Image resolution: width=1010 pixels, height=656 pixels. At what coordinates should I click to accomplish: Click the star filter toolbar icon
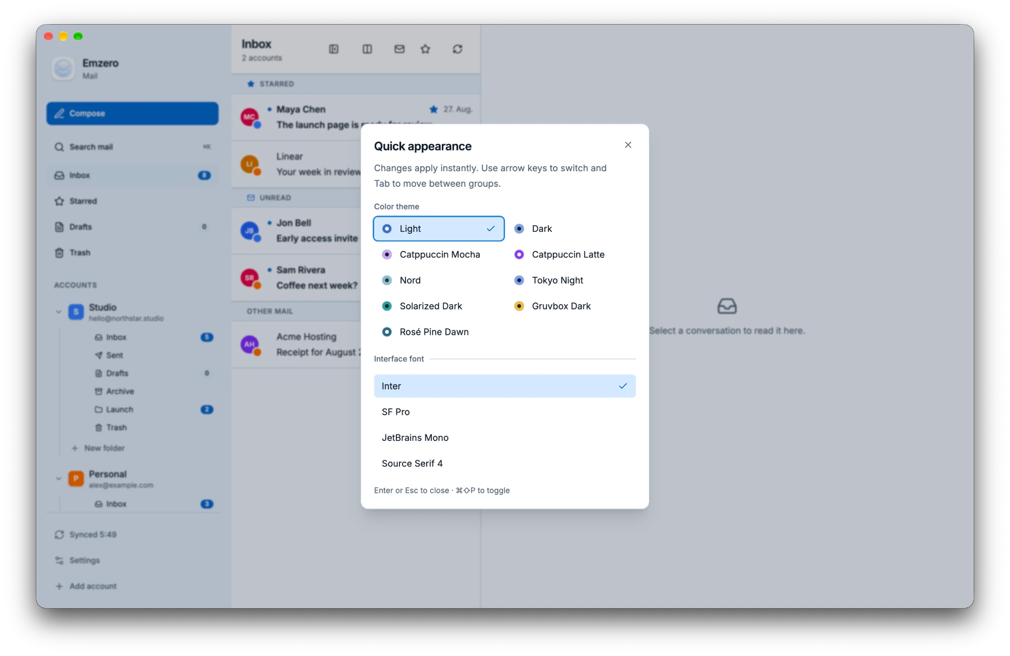coord(425,49)
